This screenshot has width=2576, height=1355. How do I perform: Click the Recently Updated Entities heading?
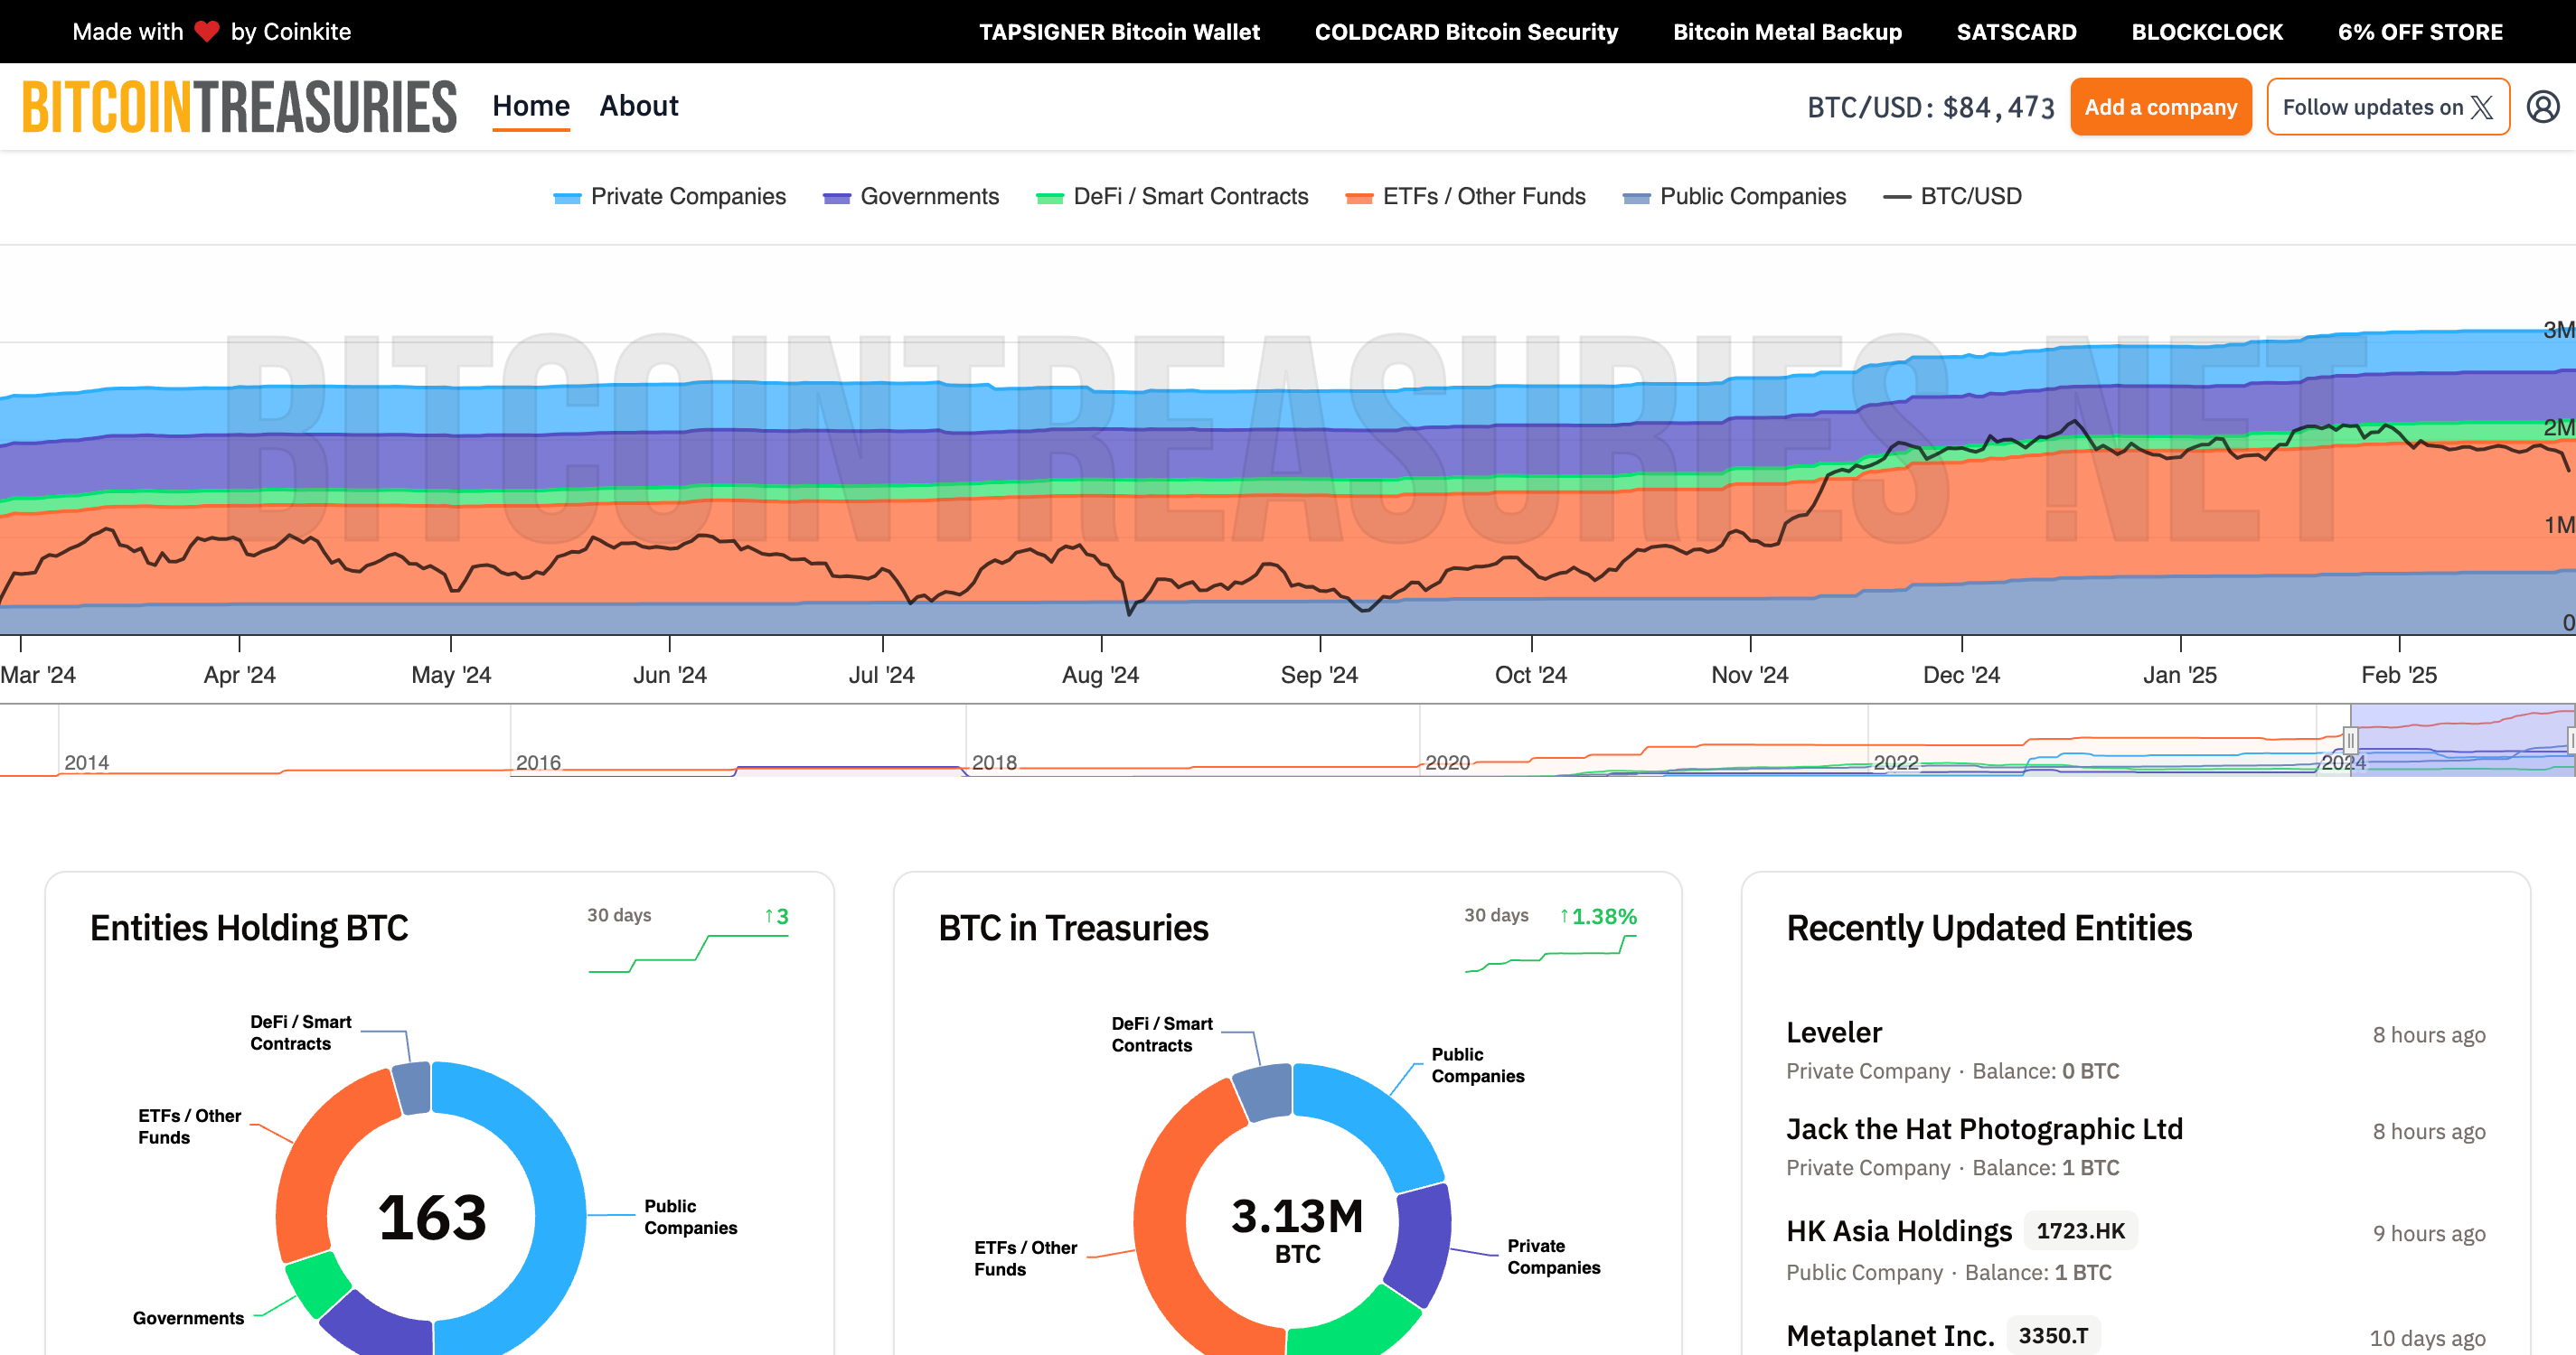pyautogui.click(x=1989, y=929)
